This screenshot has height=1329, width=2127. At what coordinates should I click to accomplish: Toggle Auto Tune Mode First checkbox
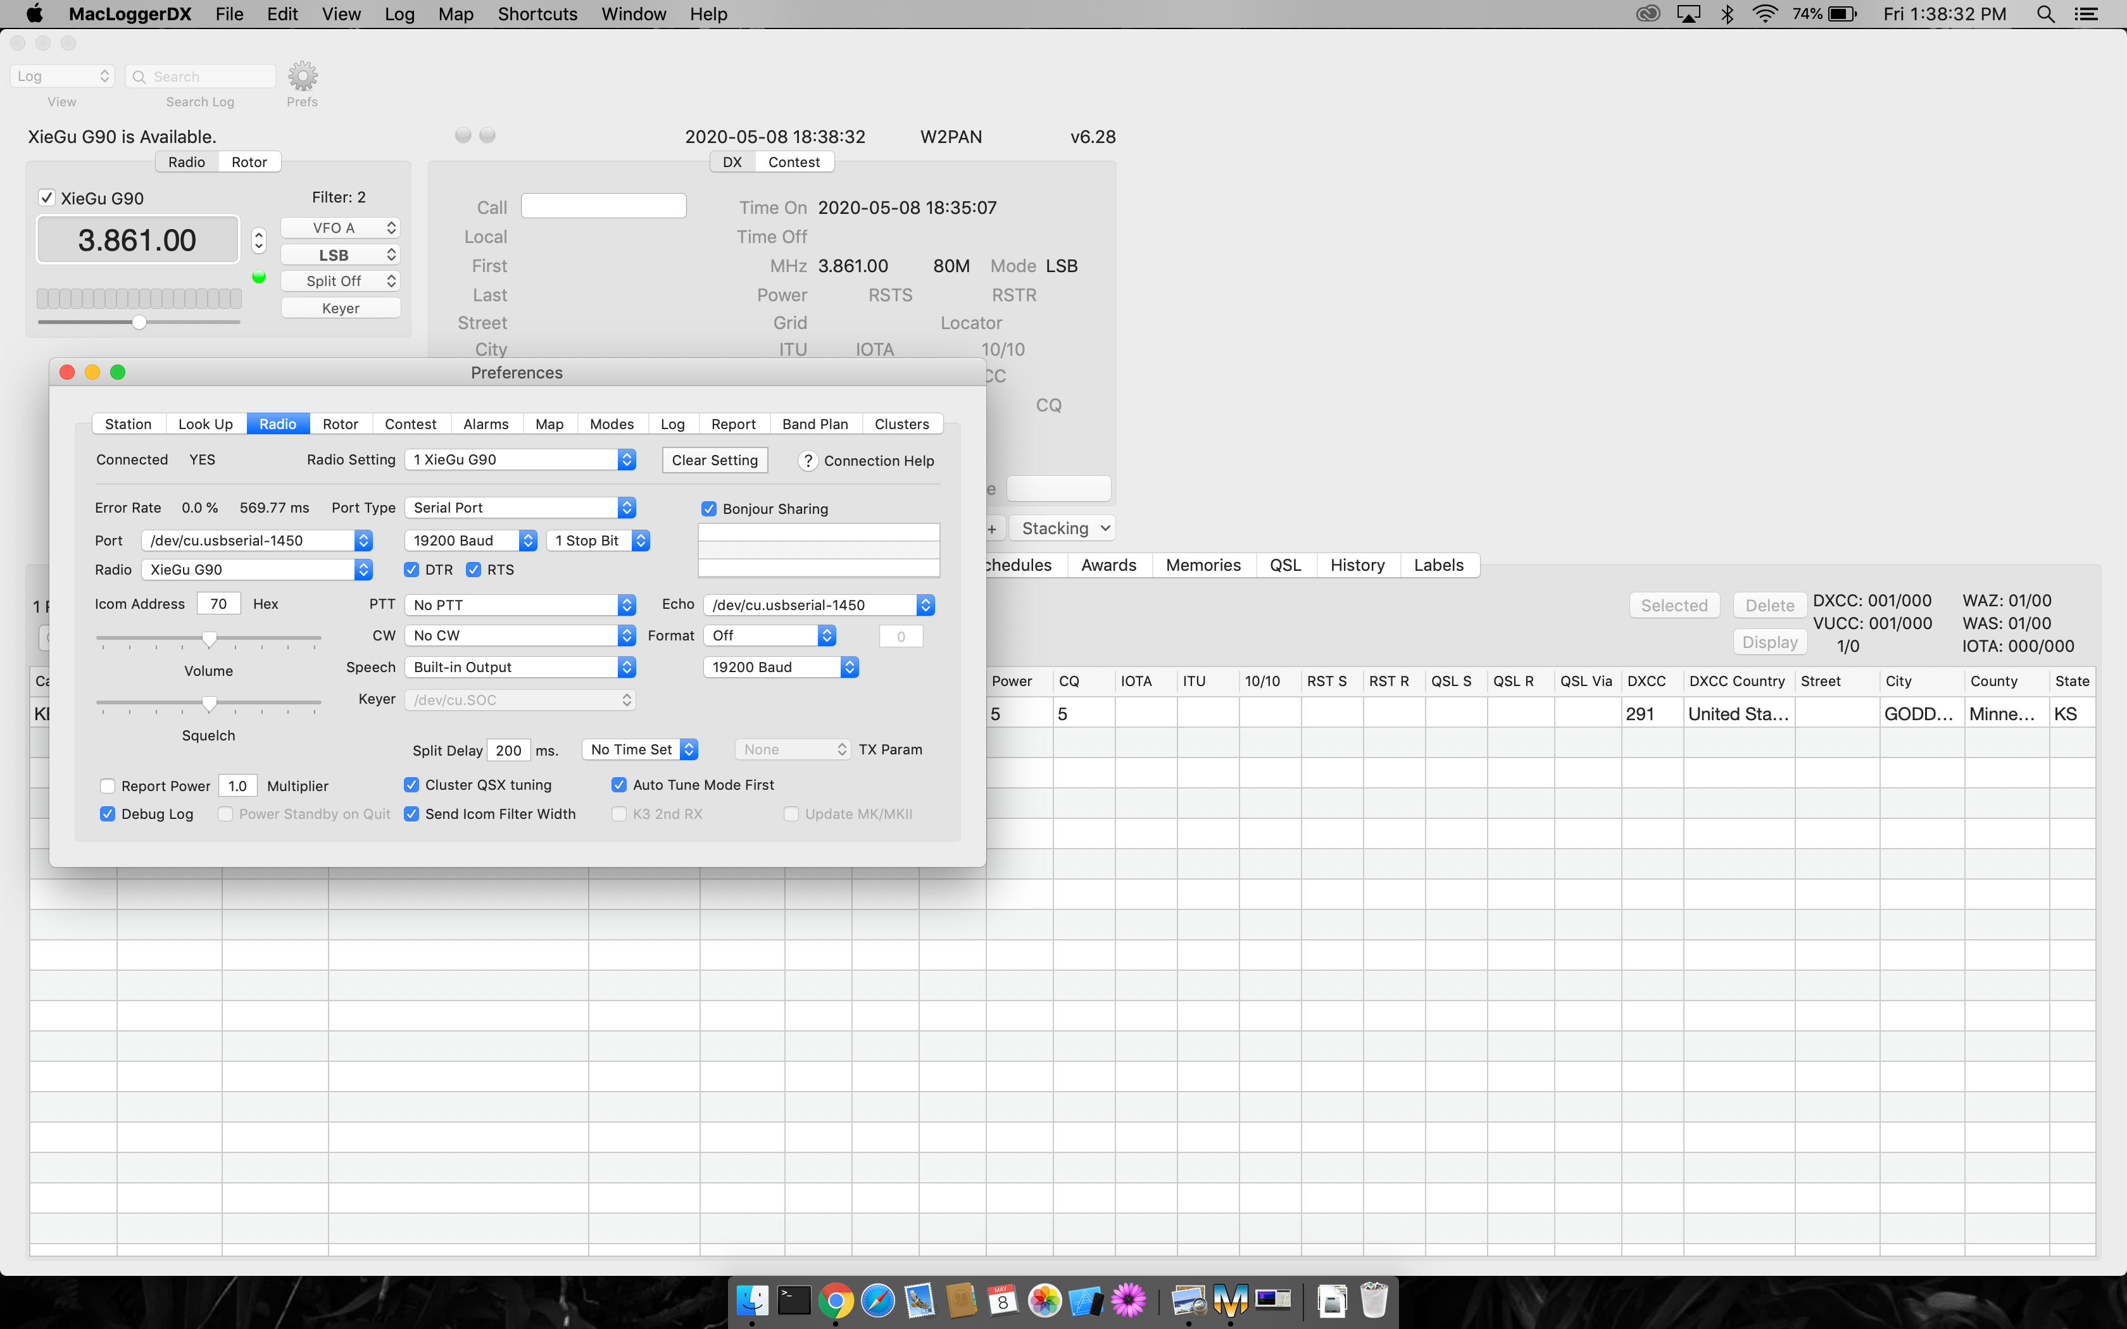click(x=618, y=785)
